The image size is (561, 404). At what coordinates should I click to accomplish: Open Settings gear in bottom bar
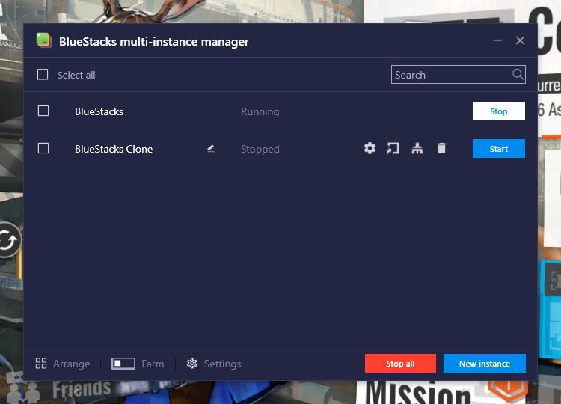[x=191, y=363]
